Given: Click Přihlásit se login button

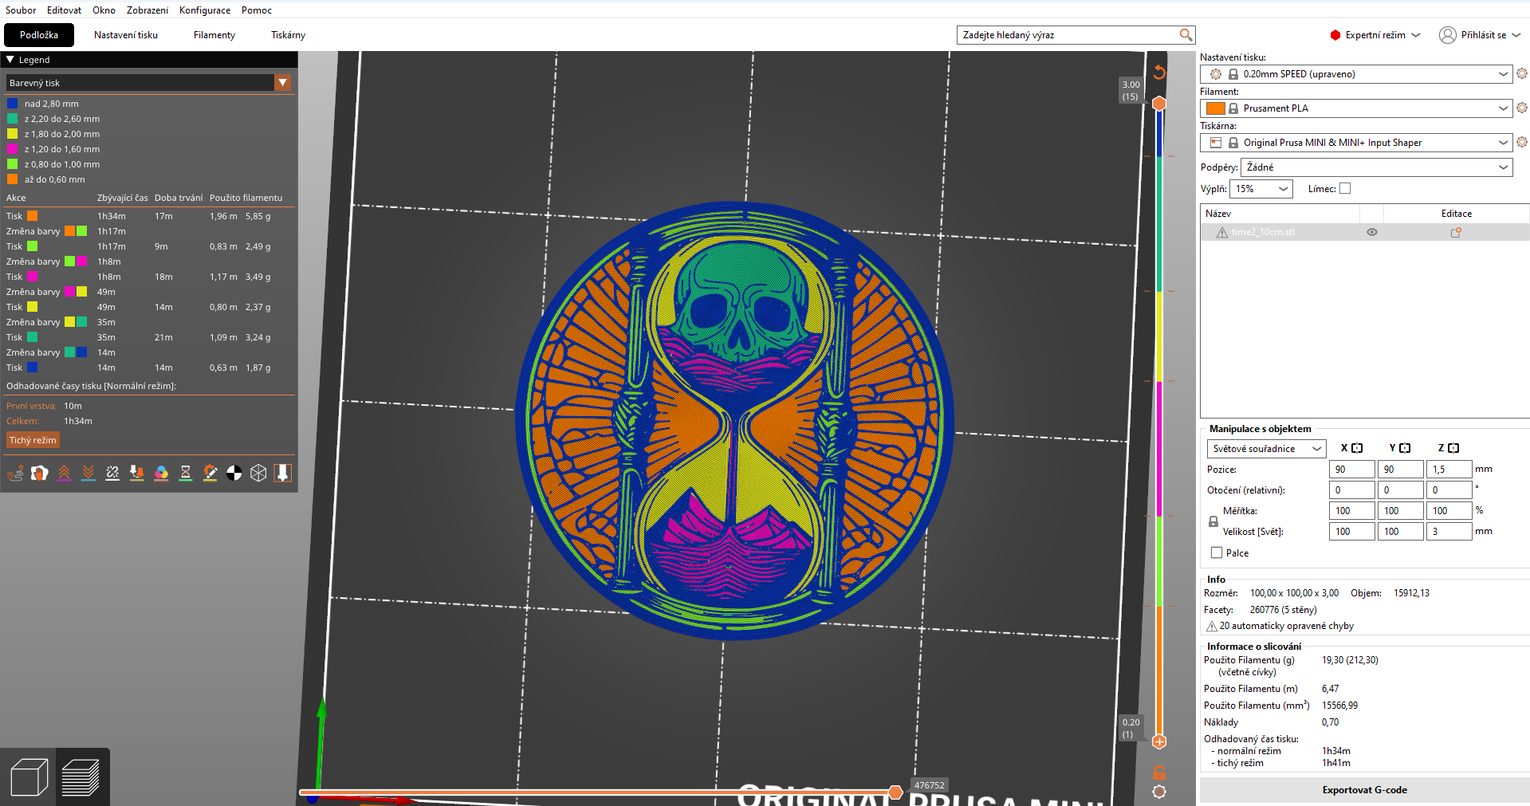Looking at the screenshot, I should tap(1481, 35).
